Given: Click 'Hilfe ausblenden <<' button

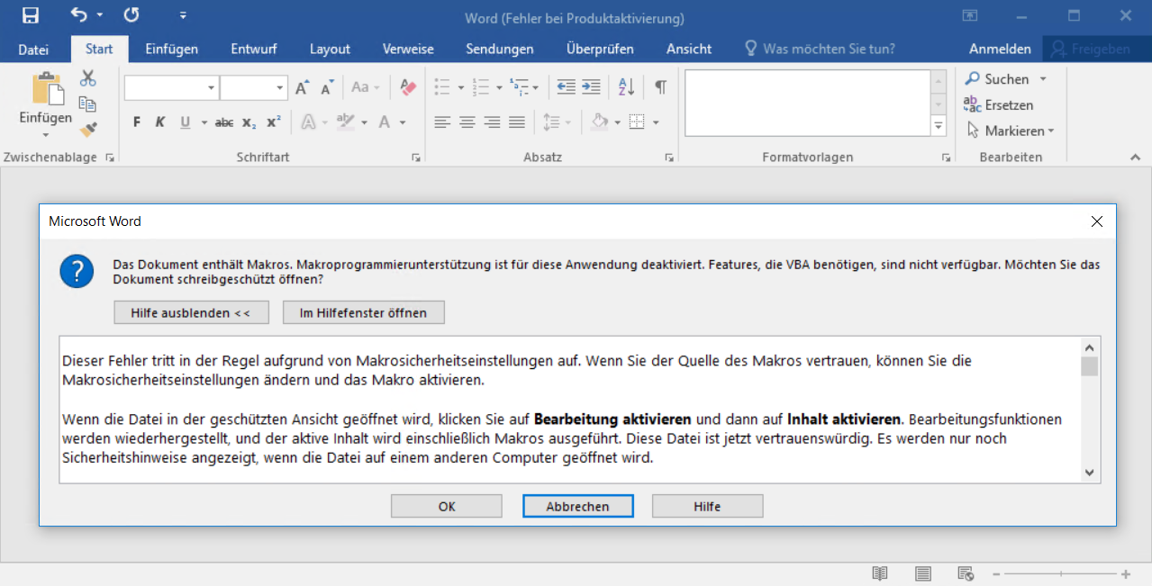Looking at the screenshot, I should (x=192, y=312).
